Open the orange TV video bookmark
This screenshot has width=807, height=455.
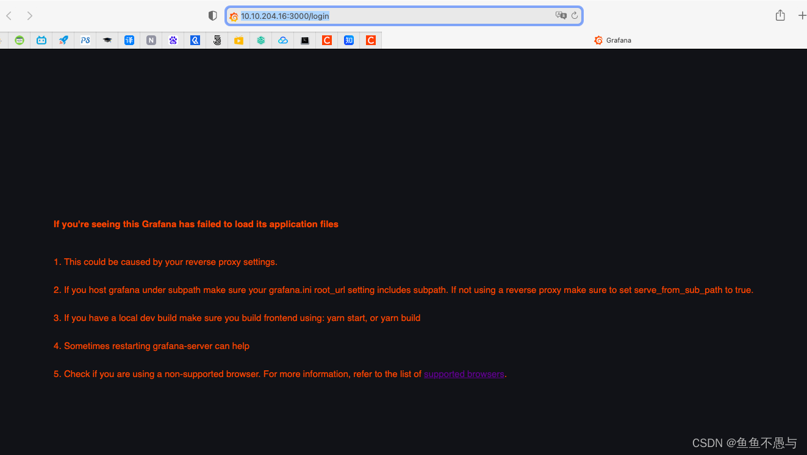click(239, 40)
